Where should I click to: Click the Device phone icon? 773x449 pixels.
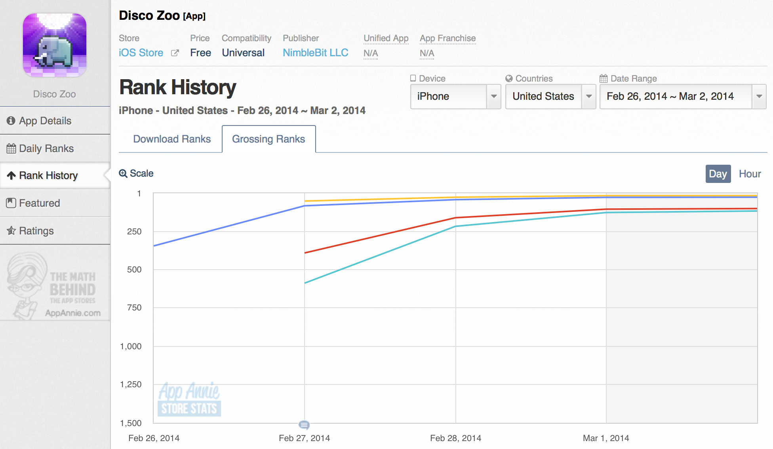(413, 78)
